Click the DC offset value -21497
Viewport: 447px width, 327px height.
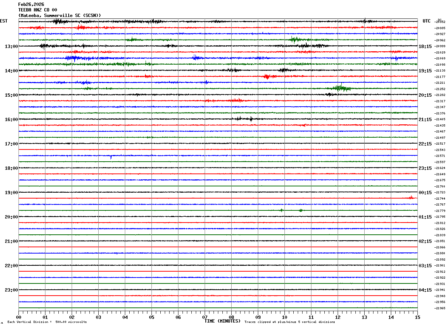(440, 138)
